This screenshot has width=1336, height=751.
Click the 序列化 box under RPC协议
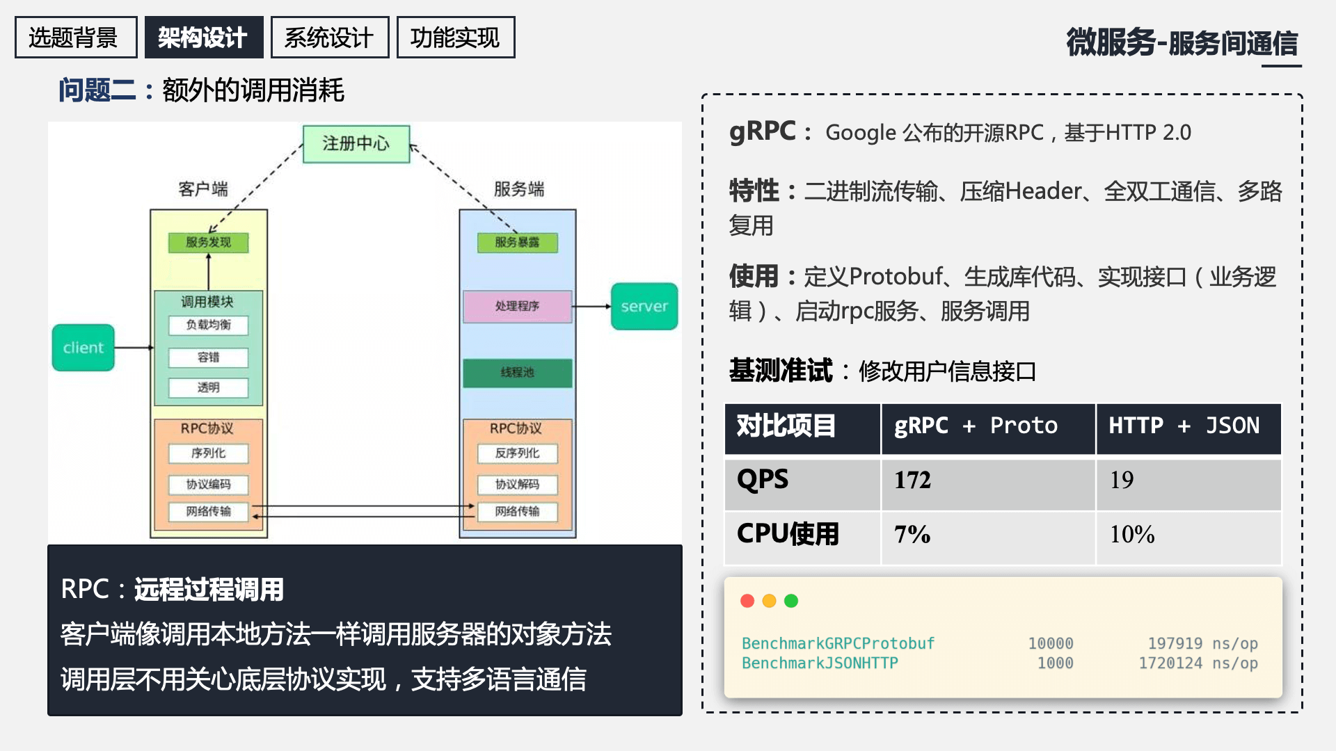pyautogui.click(x=208, y=453)
